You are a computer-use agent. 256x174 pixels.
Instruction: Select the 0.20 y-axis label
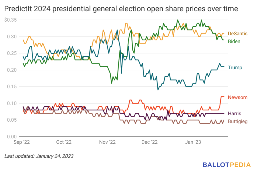pos(12,70)
